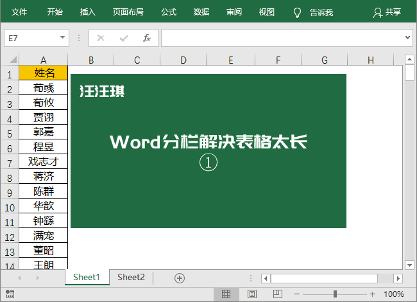Click the Tell Me lightbulb icon
417x302 pixels.
click(297, 12)
